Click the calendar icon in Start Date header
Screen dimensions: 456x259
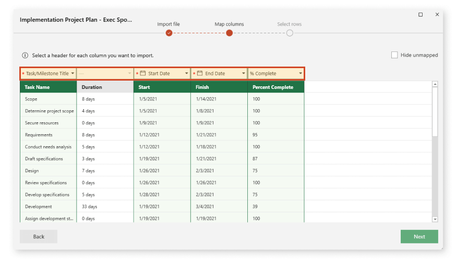(x=143, y=73)
